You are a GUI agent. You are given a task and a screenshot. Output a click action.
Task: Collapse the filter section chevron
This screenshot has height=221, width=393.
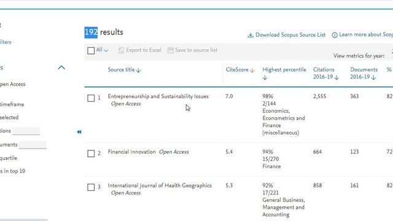click(x=61, y=68)
